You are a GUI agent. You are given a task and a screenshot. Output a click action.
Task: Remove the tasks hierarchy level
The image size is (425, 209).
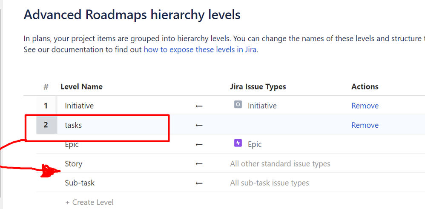pyautogui.click(x=365, y=125)
